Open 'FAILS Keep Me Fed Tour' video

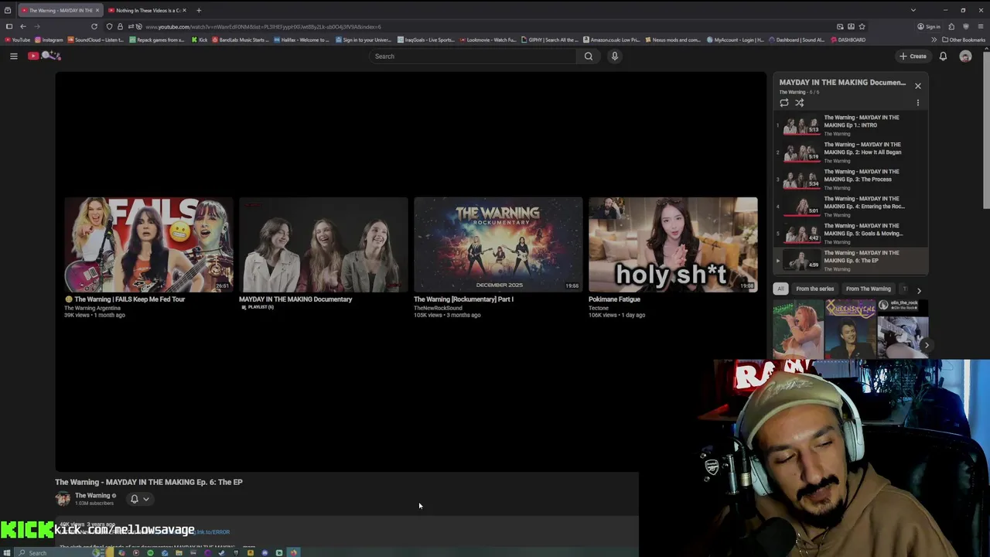pos(148,244)
